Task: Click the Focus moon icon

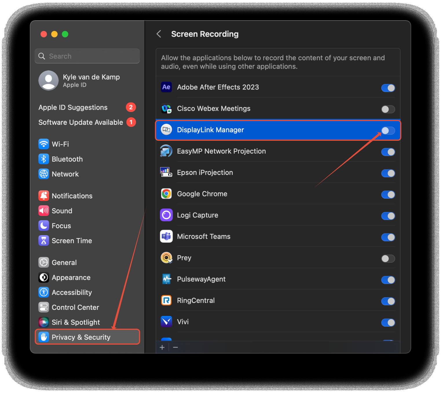Action: [44, 226]
